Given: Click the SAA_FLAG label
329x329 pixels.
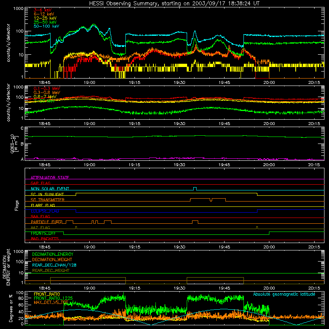Looking at the screenshot, I should pos(40,216).
